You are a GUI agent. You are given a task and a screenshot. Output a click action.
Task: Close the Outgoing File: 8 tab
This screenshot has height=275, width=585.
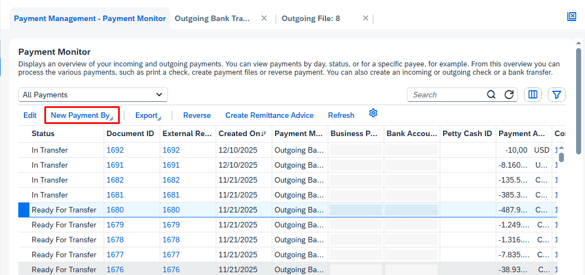click(365, 18)
